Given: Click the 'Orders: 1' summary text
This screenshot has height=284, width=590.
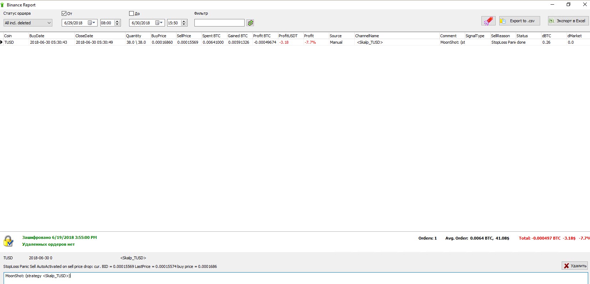Looking at the screenshot, I should tap(428, 238).
